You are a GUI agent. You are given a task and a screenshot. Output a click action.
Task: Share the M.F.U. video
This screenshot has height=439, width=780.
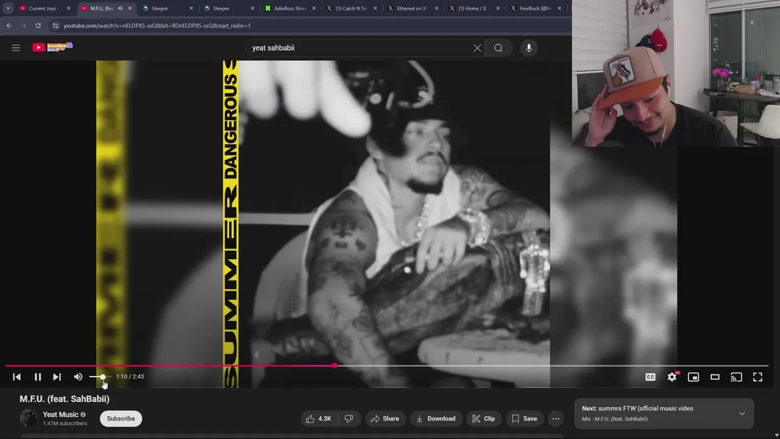click(x=385, y=419)
